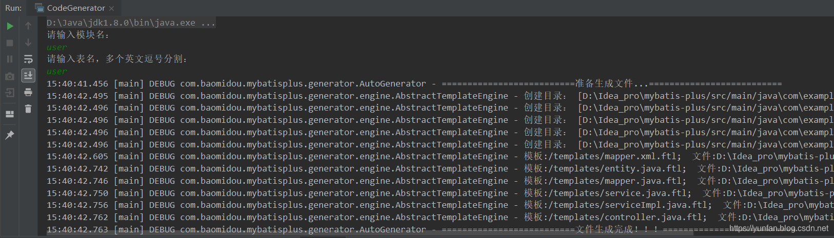The width and height of the screenshot is (834, 238).
Task: Click the up arrow stack trace icon
Action: (x=28, y=26)
